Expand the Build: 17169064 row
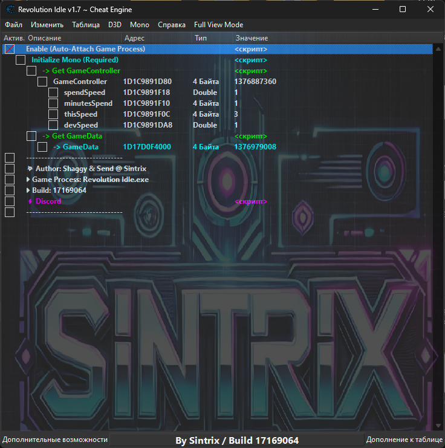This screenshot has height=448, width=445. tap(28, 190)
